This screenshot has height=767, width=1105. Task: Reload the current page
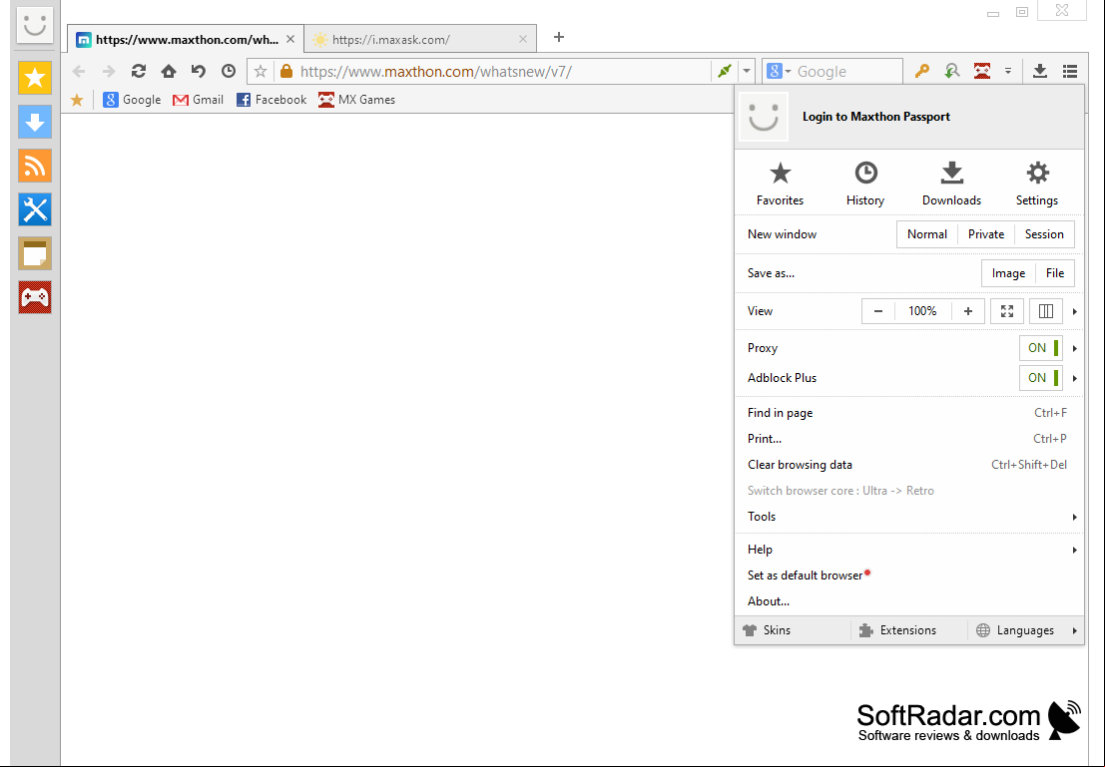click(x=138, y=71)
